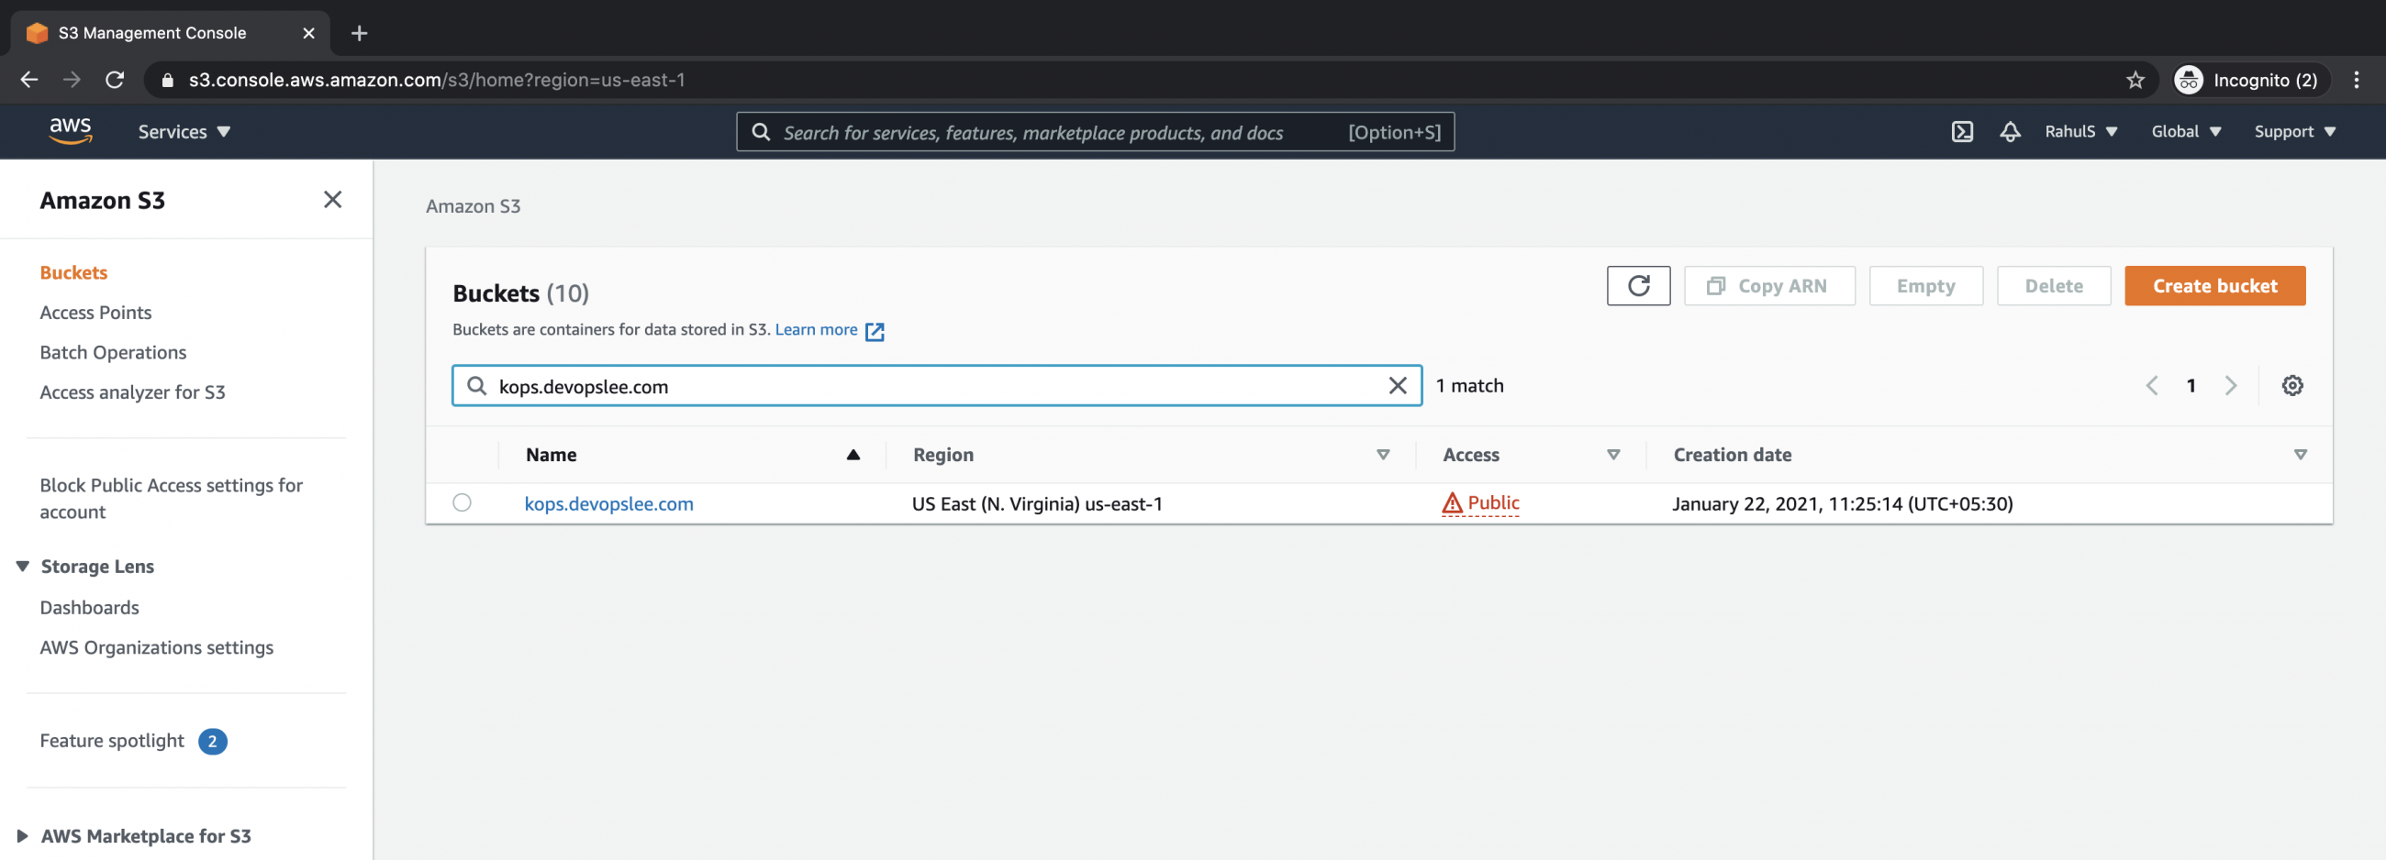Open the RahulS account dropdown
This screenshot has height=860, width=2386.
click(x=2080, y=131)
